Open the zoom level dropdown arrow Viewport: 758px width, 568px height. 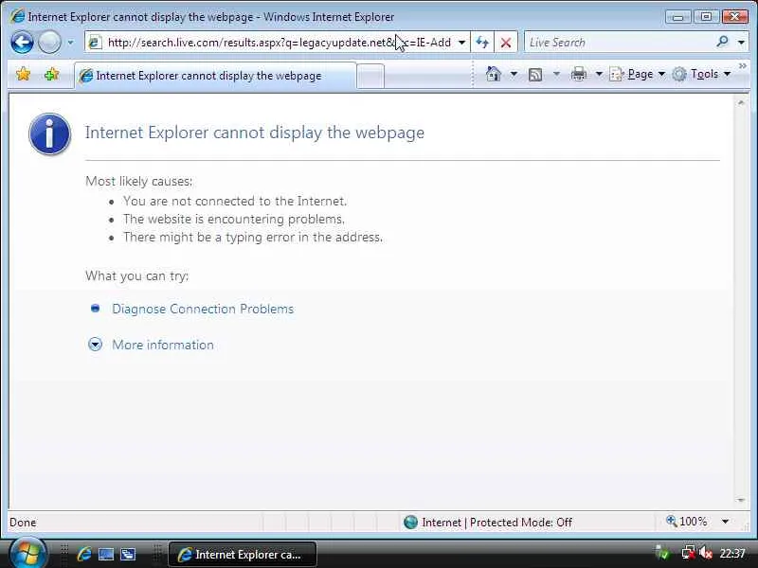(725, 522)
